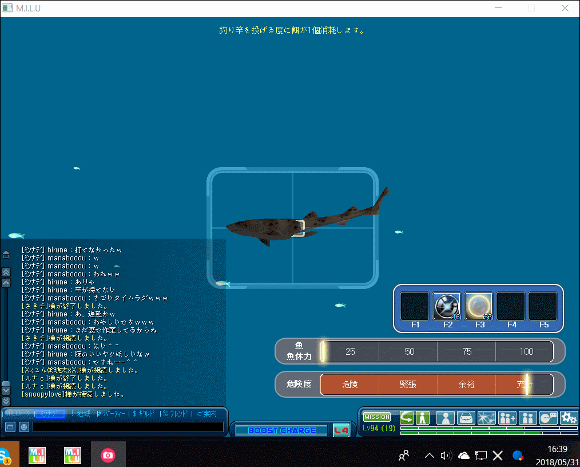Select the empty F5 quick slot

click(x=543, y=306)
